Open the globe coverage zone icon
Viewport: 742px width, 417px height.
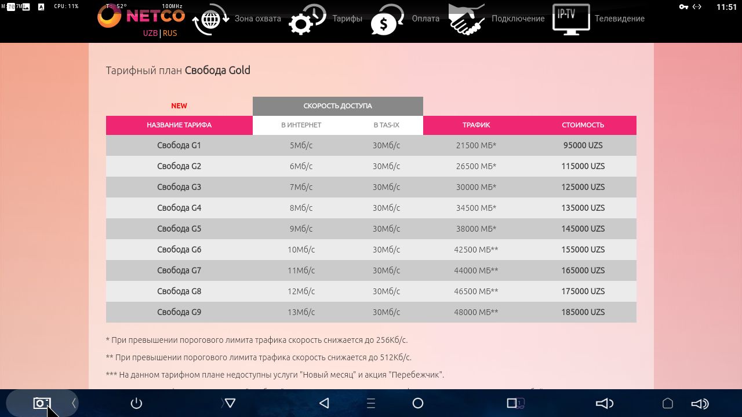[210, 20]
